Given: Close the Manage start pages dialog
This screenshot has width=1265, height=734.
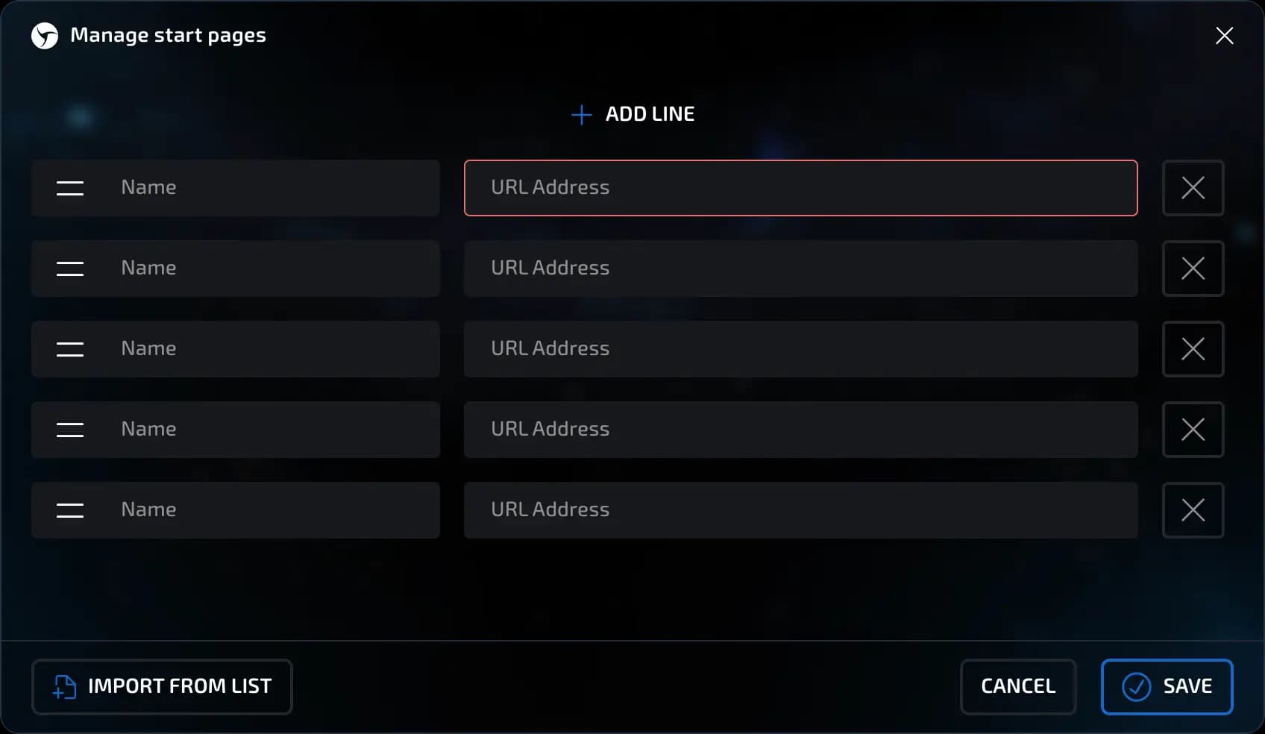Looking at the screenshot, I should click(1224, 36).
